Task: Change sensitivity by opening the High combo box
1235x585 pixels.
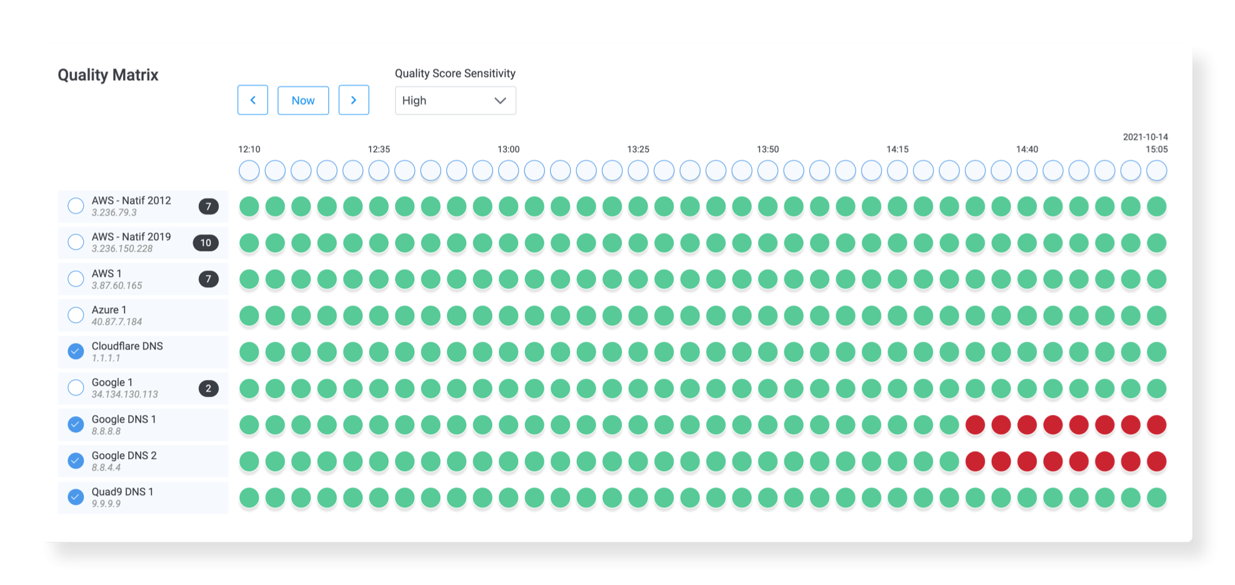Action: [x=455, y=100]
